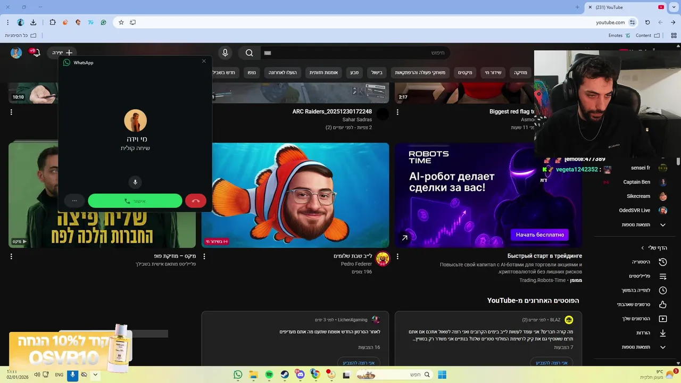Click the 'Начать бесплатно' ad button

tap(540, 235)
